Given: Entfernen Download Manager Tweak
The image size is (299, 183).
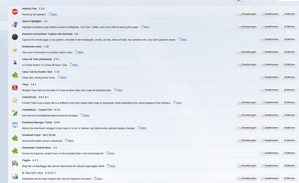Looking at the screenshot, I should 289,128.
